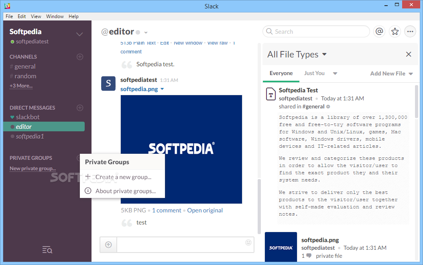Screen dimensions: 423x265
Task: Switch to the Everyone tab
Action: tap(281, 73)
